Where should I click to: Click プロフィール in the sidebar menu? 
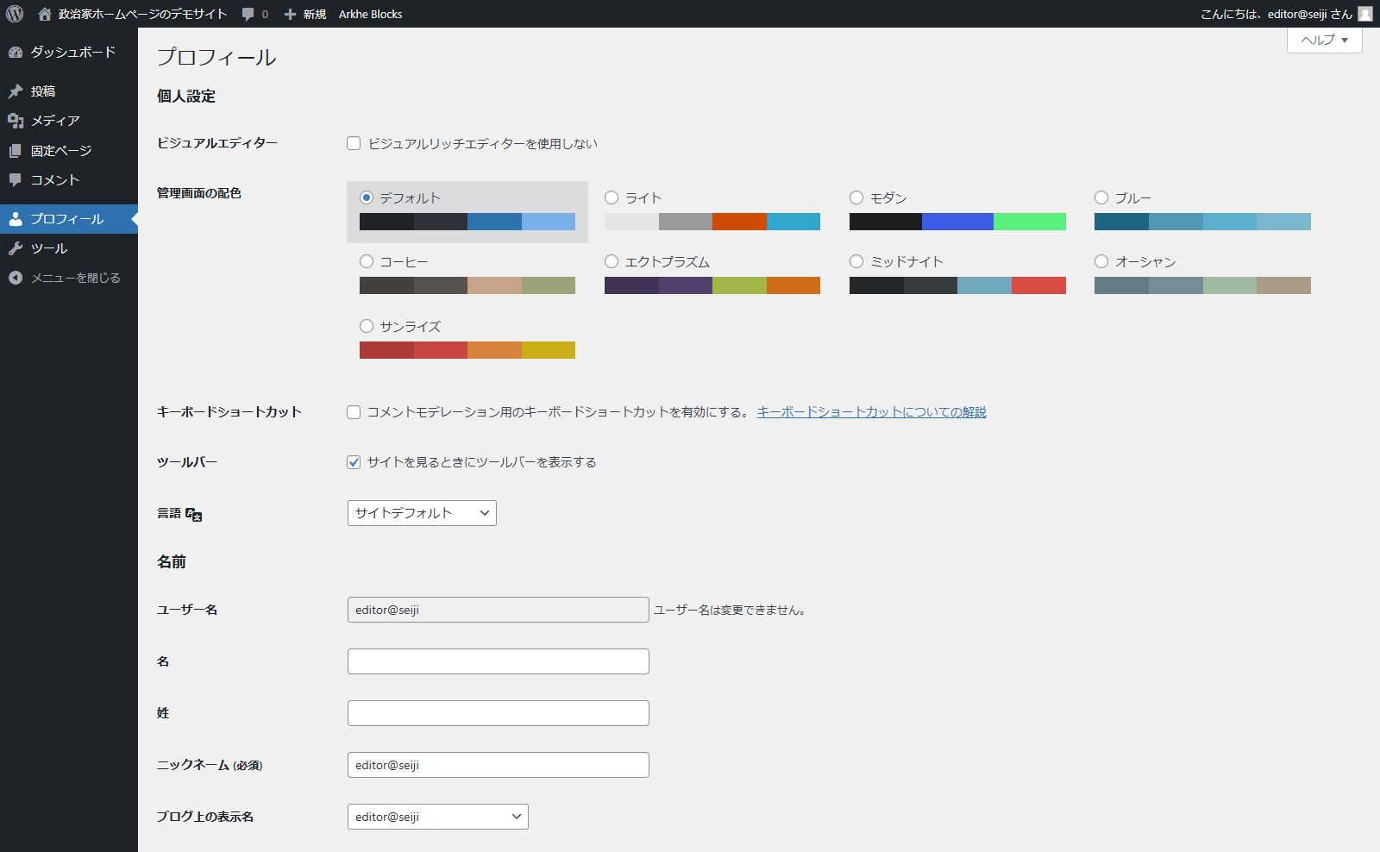tap(67, 219)
